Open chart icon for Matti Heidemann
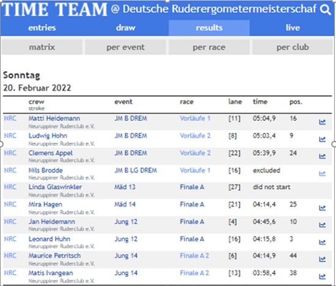Image resolution: width=336 pixels, height=286 pixels. coord(323,122)
